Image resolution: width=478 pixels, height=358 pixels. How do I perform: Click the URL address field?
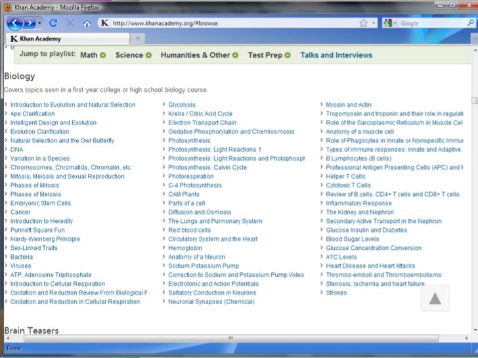click(x=234, y=23)
